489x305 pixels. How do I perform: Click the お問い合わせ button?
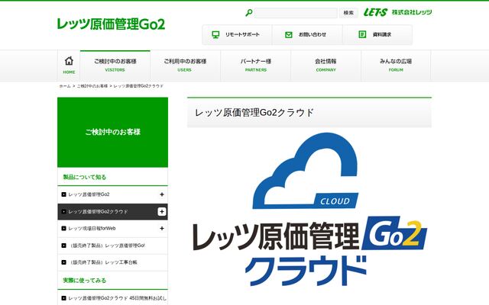[307, 35]
